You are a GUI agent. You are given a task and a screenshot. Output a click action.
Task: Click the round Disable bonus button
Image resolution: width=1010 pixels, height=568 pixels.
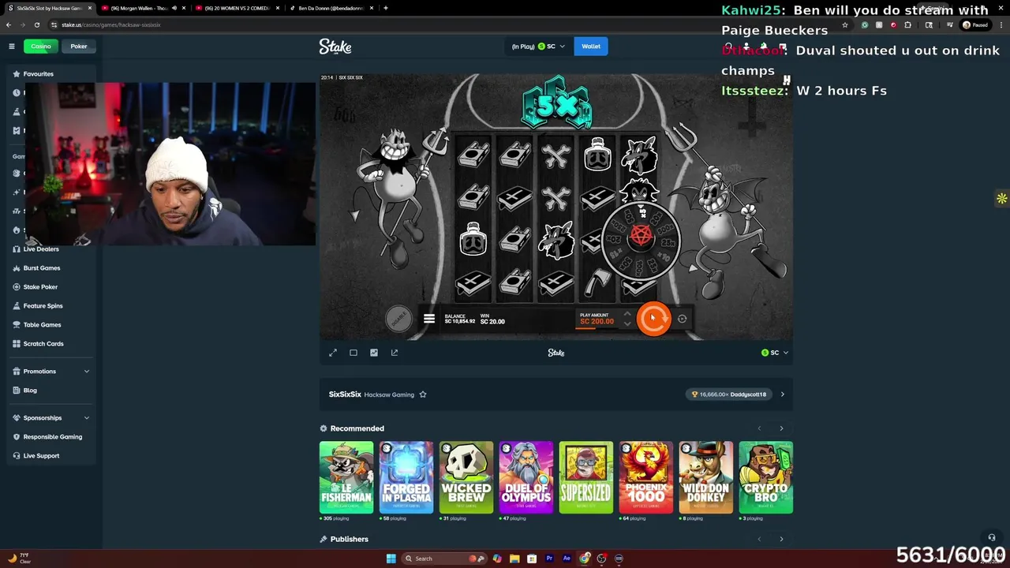pos(398,318)
